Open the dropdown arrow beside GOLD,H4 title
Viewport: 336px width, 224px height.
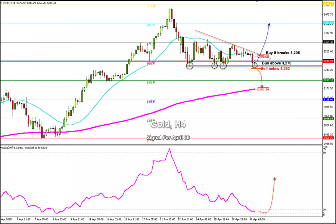(x=1, y=3)
